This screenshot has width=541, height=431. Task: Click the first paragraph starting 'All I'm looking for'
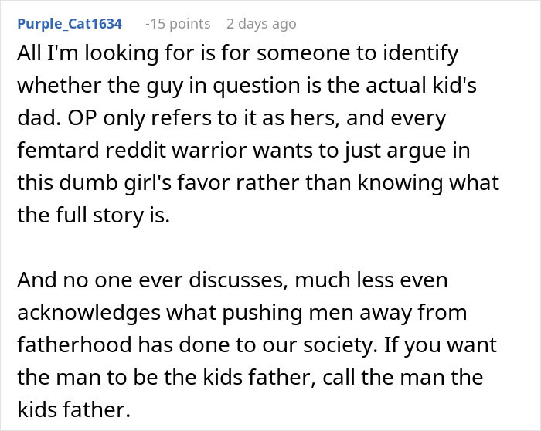pyautogui.click(x=258, y=134)
